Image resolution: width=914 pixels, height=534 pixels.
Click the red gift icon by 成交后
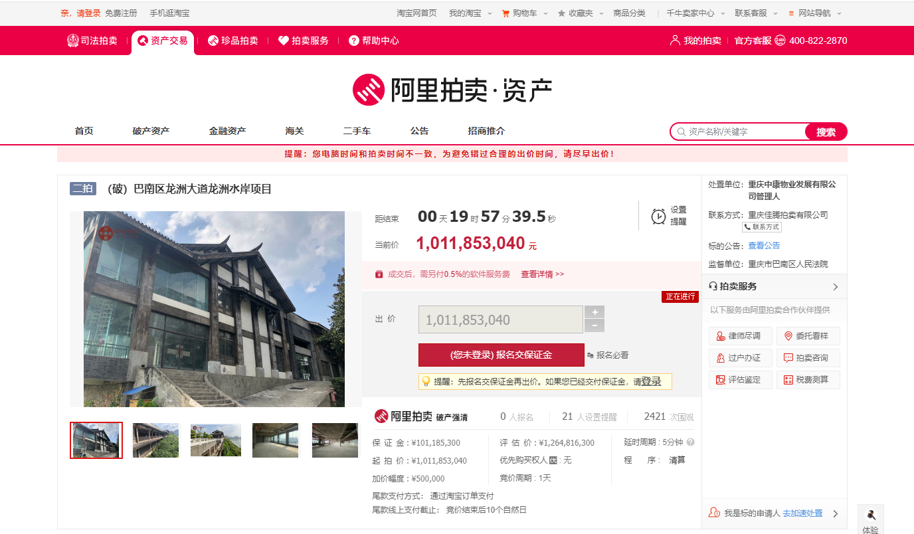(379, 274)
